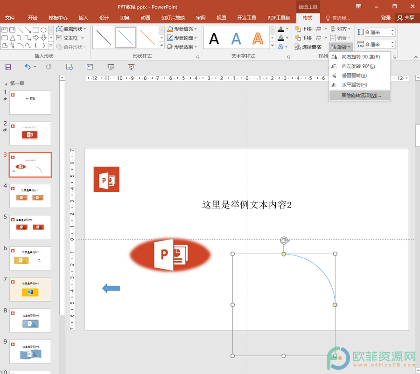
Task: Open the undo history dropdown arrow
Action: pyautogui.click(x=35, y=67)
